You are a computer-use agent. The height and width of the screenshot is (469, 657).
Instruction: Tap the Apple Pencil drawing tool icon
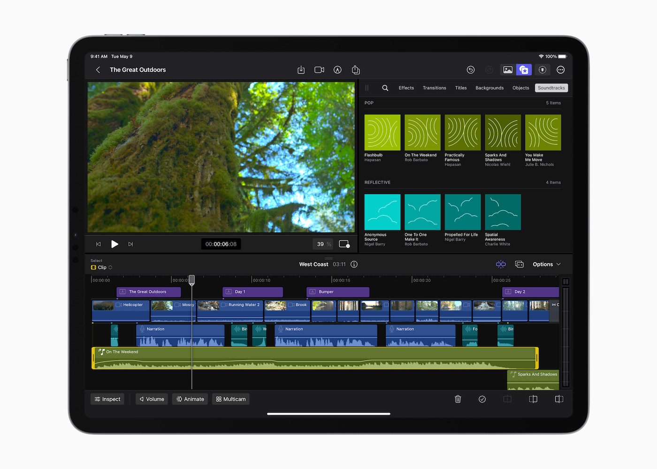point(337,69)
